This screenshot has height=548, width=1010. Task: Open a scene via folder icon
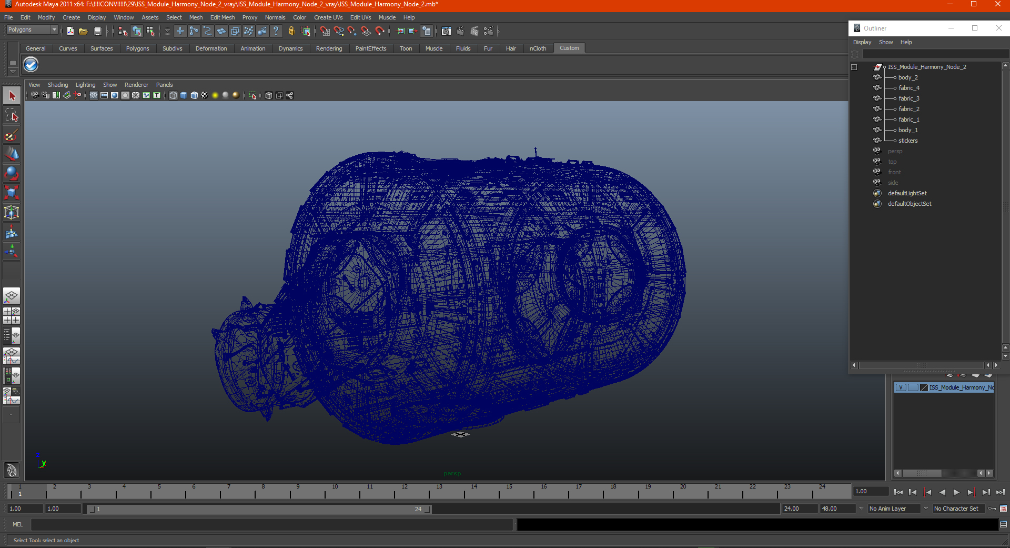pyautogui.click(x=83, y=32)
